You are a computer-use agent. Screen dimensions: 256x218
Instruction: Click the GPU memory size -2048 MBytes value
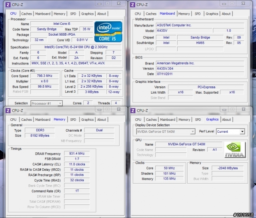click(228, 168)
